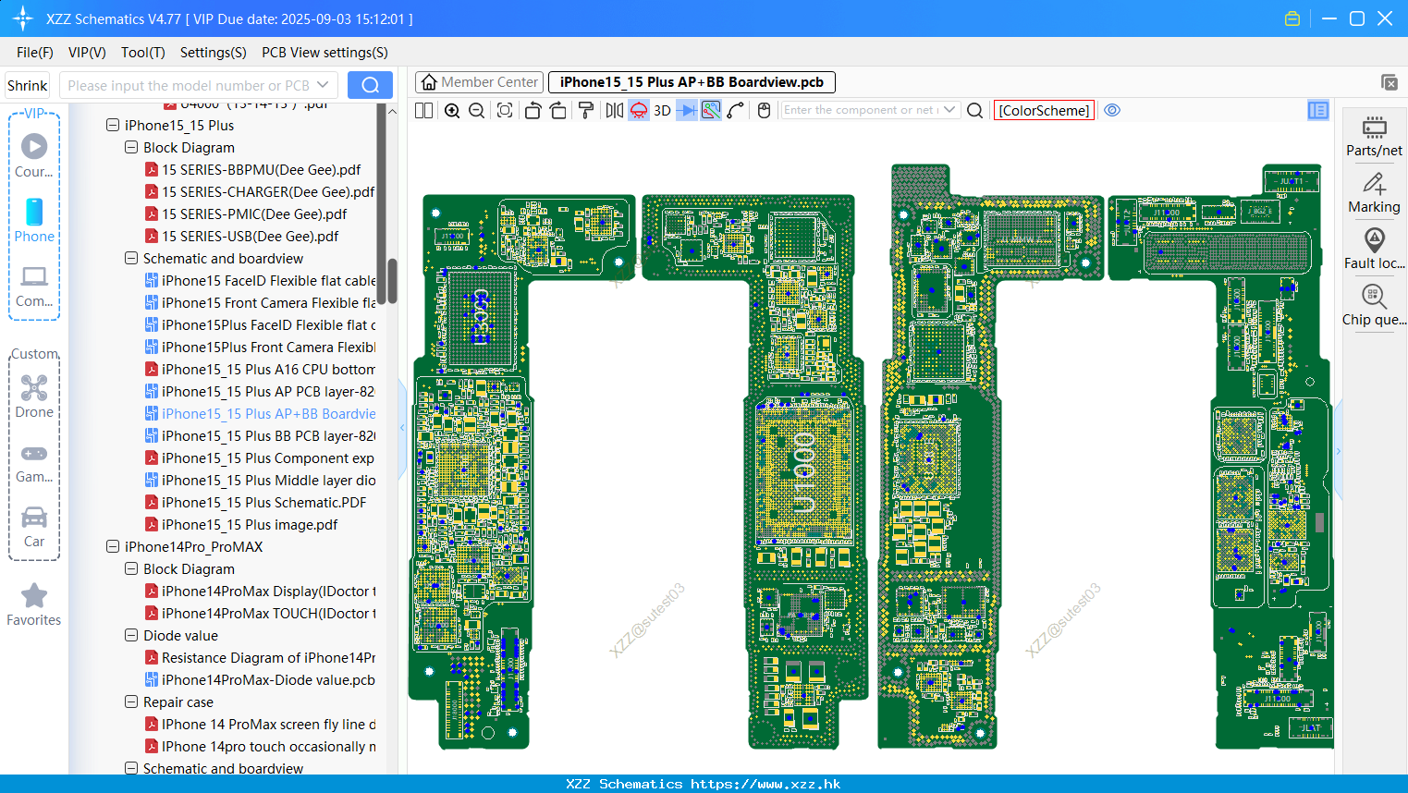The height and width of the screenshot is (793, 1408).
Task: Open the Settings(S) menu
Action: pos(214,53)
